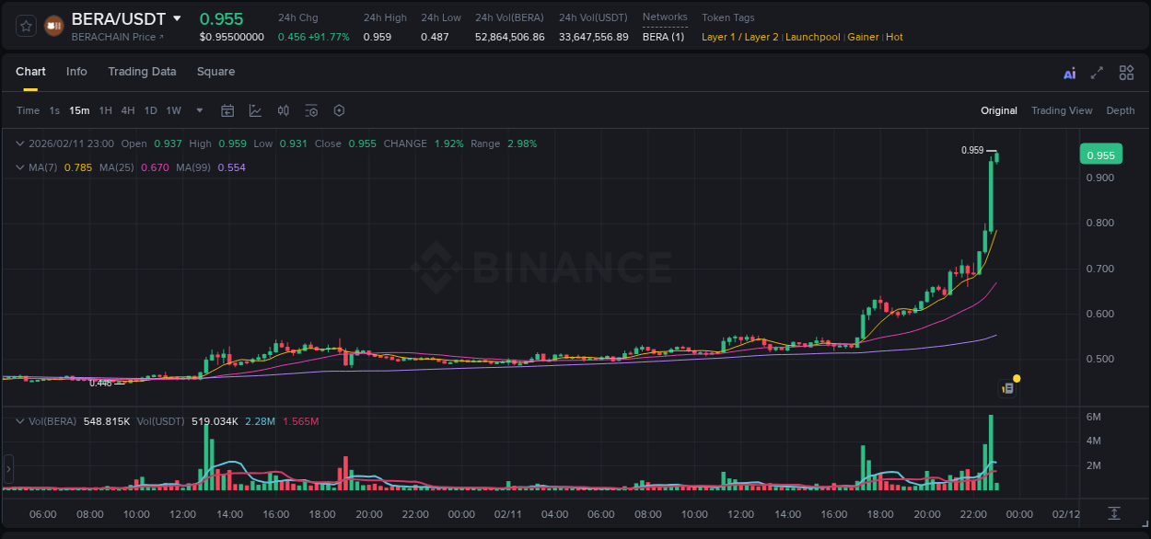Click the Launchpool token tag

[813, 37]
